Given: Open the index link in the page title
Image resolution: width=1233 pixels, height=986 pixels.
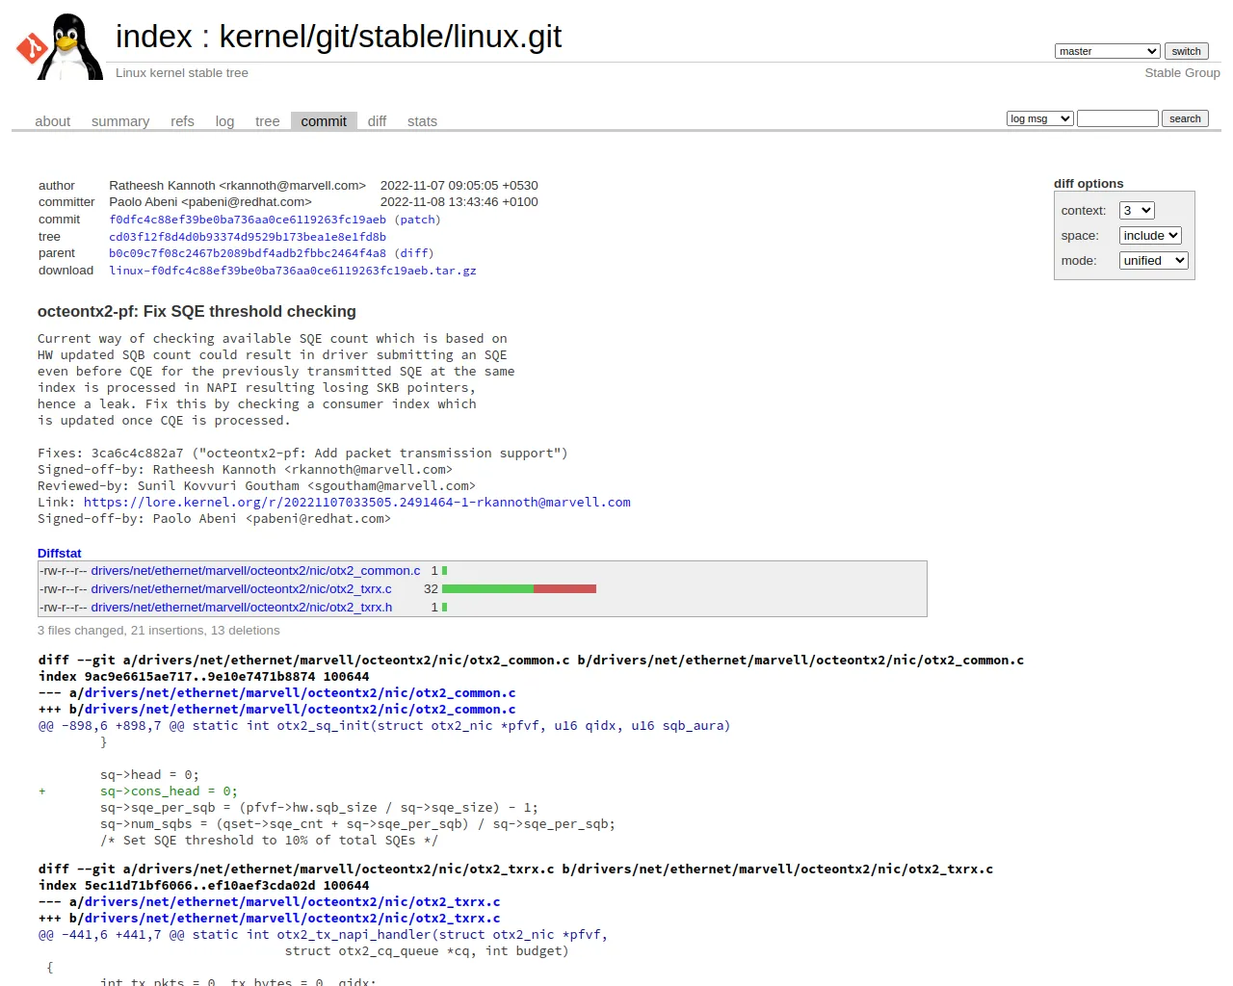Looking at the screenshot, I should click(x=154, y=37).
